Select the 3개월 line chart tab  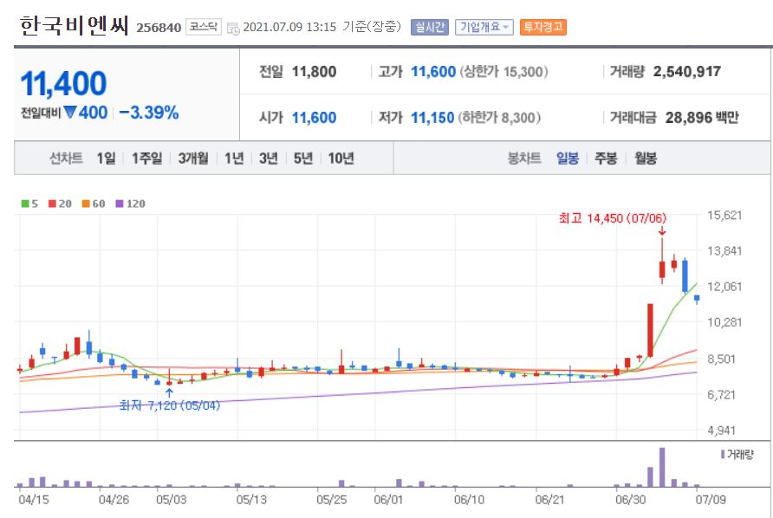coord(192,159)
